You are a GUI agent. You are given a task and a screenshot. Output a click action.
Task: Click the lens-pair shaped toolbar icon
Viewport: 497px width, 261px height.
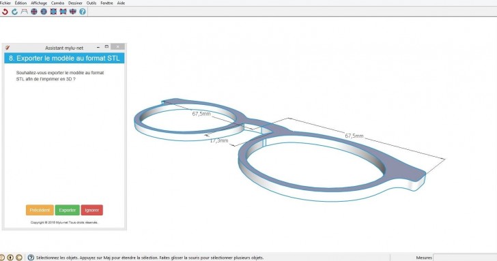point(63,12)
